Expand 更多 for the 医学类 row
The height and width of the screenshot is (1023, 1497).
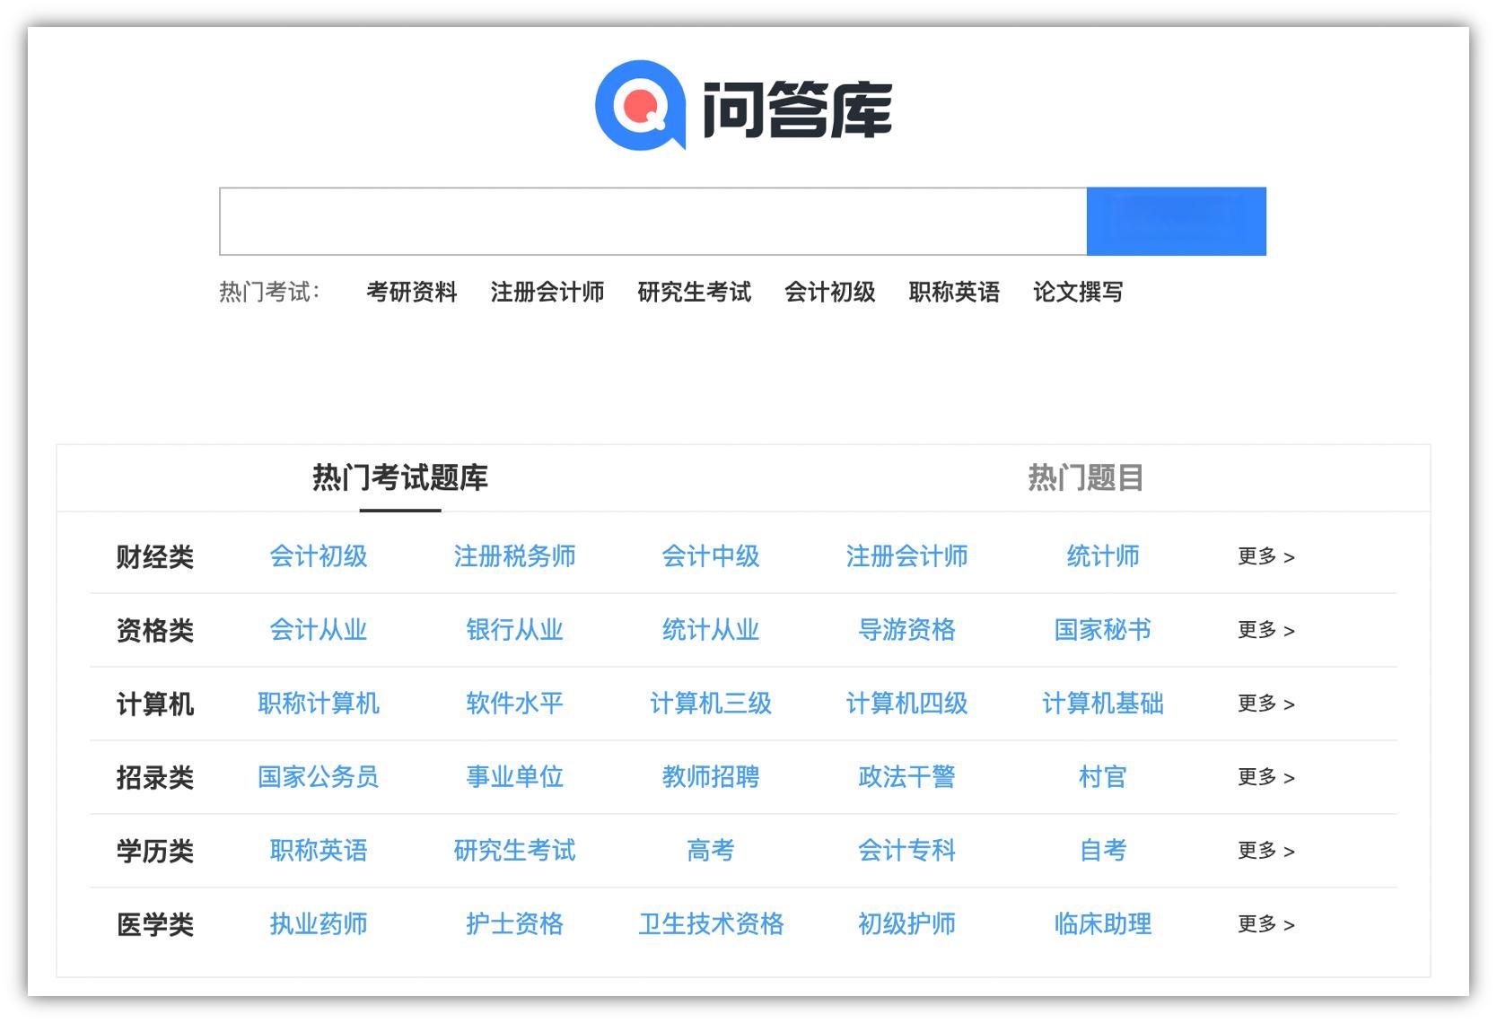[x=1266, y=924]
